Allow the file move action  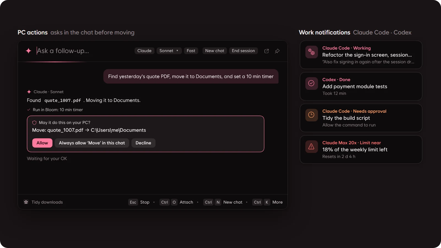[x=42, y=143]
